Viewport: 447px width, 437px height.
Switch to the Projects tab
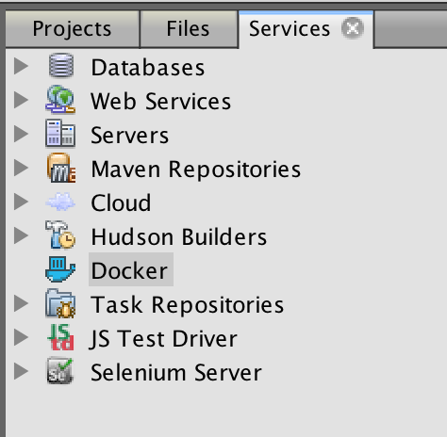73,29
